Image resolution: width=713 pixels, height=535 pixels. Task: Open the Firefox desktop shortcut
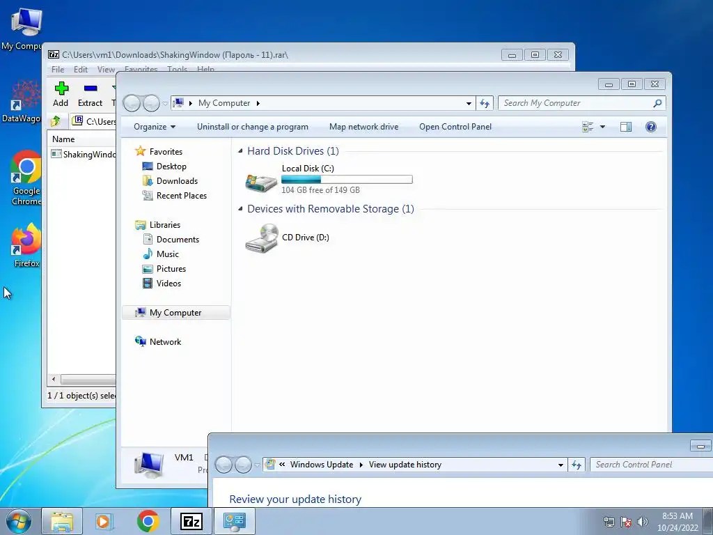click(26, 245)
